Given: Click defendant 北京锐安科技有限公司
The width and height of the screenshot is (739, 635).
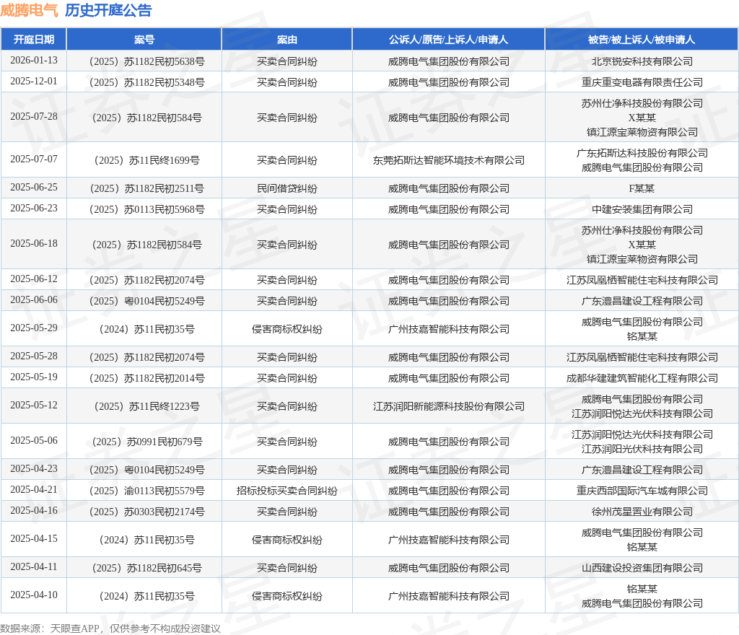Looking at the screenshot, I should [x=642, y=61].
